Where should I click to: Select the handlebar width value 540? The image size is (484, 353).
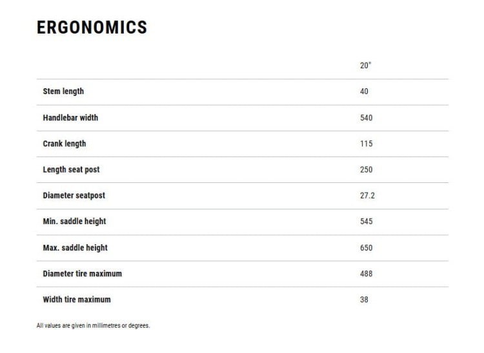point(366,118)
